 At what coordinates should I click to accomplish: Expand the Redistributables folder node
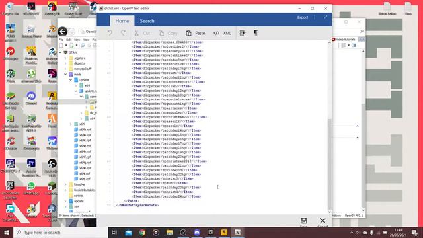pyautogui.click(x=65, y=190)
